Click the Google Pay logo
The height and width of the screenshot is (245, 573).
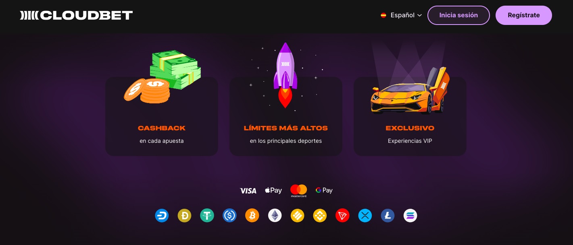[324, 190]
